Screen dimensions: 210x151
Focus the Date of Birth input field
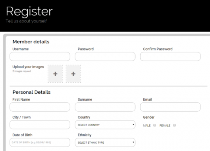(x=40, y=143)
